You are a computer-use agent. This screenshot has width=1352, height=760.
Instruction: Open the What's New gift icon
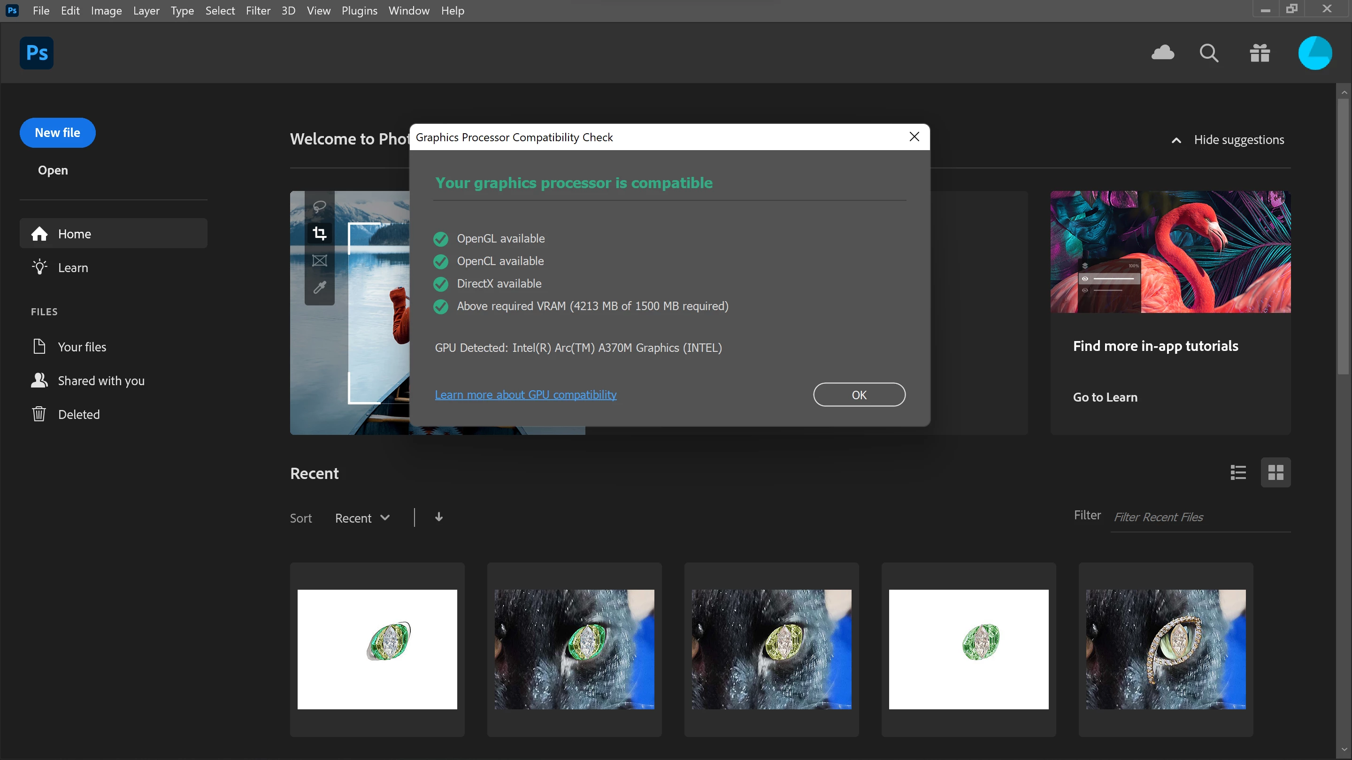1260,53
